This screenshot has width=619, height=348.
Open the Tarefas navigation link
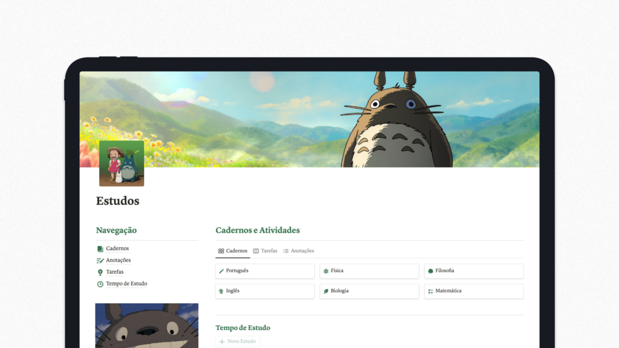pyautogui.click(x=115, y=272)
